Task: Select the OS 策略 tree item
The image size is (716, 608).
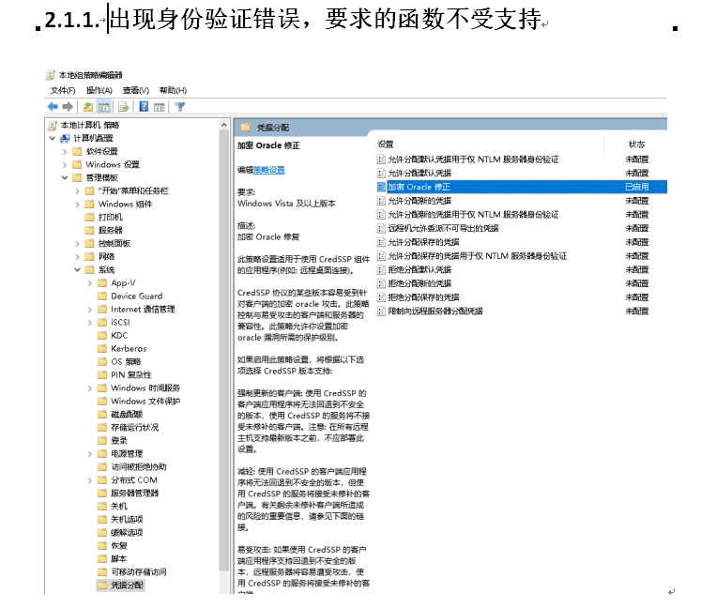Action: tap(126, 362)
